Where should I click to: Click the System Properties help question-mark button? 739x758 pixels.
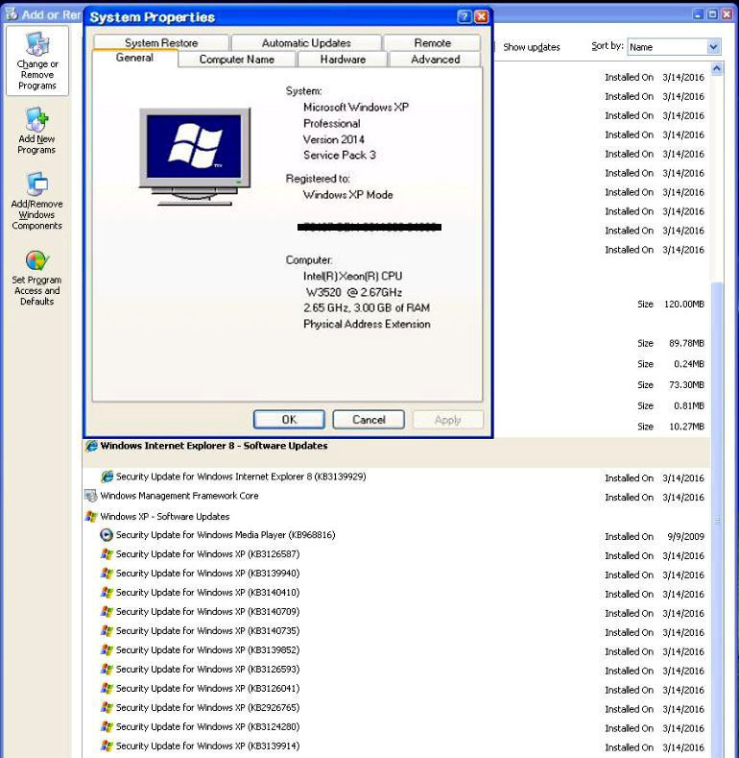tap(464, 16)
